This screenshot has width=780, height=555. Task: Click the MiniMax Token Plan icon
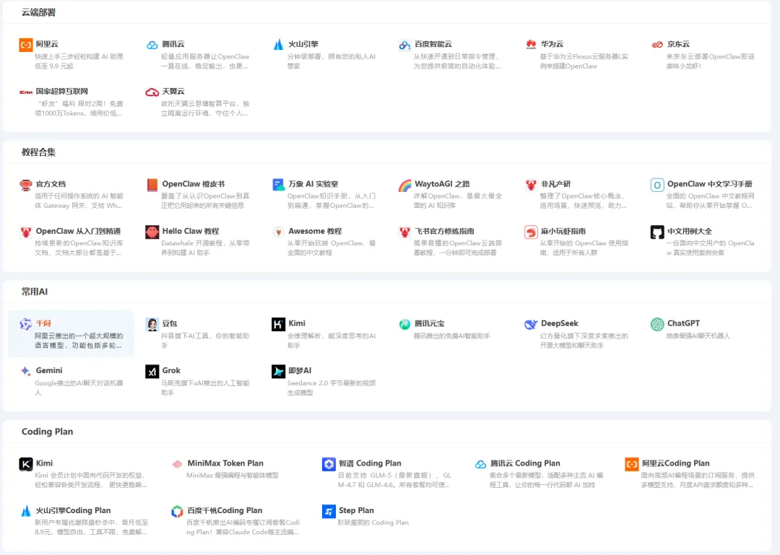pyautogui.click(x=178, y=464)
